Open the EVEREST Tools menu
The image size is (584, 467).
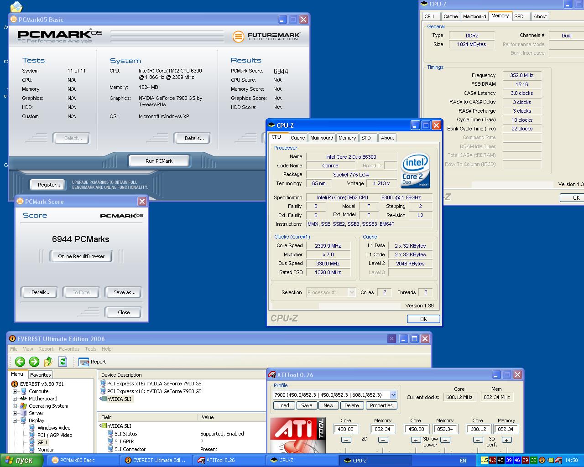pyautogui.click(x=91, y=349)
